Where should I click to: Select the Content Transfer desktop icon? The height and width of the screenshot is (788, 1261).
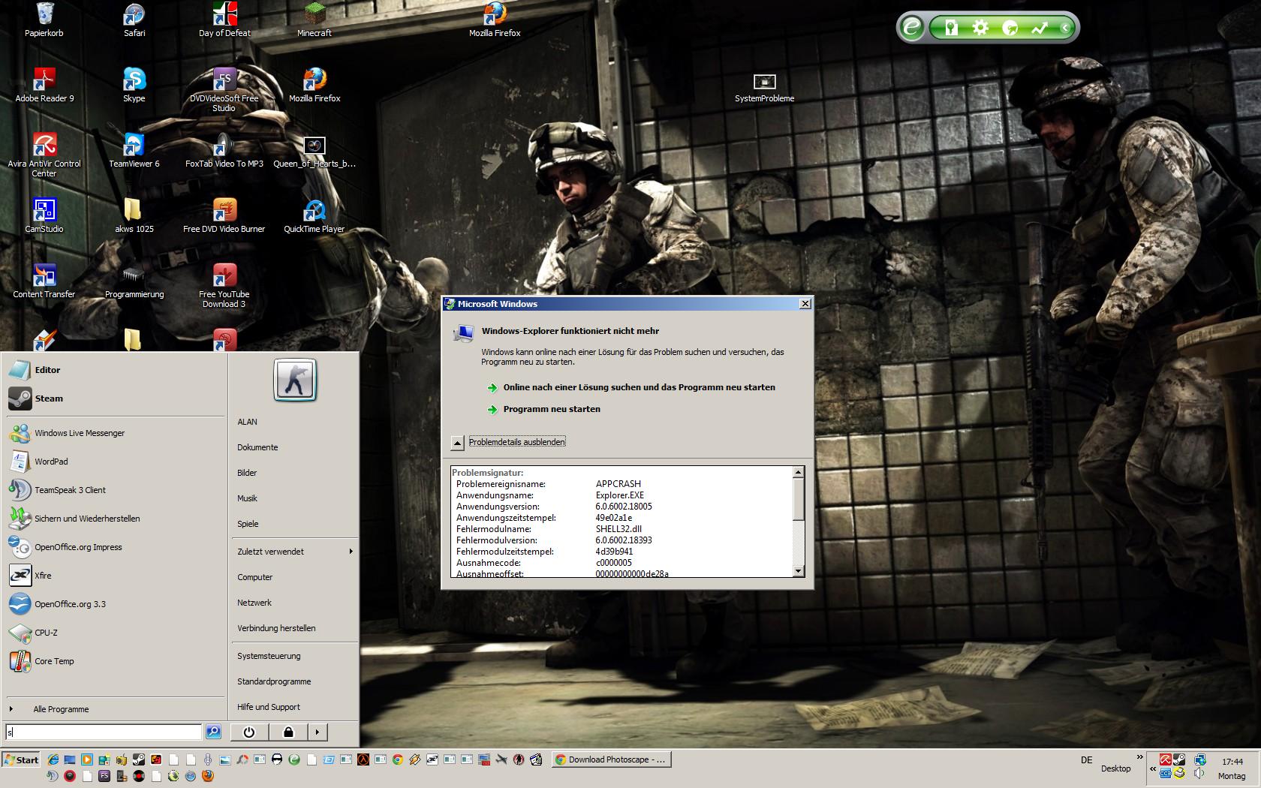click(44, 281)
